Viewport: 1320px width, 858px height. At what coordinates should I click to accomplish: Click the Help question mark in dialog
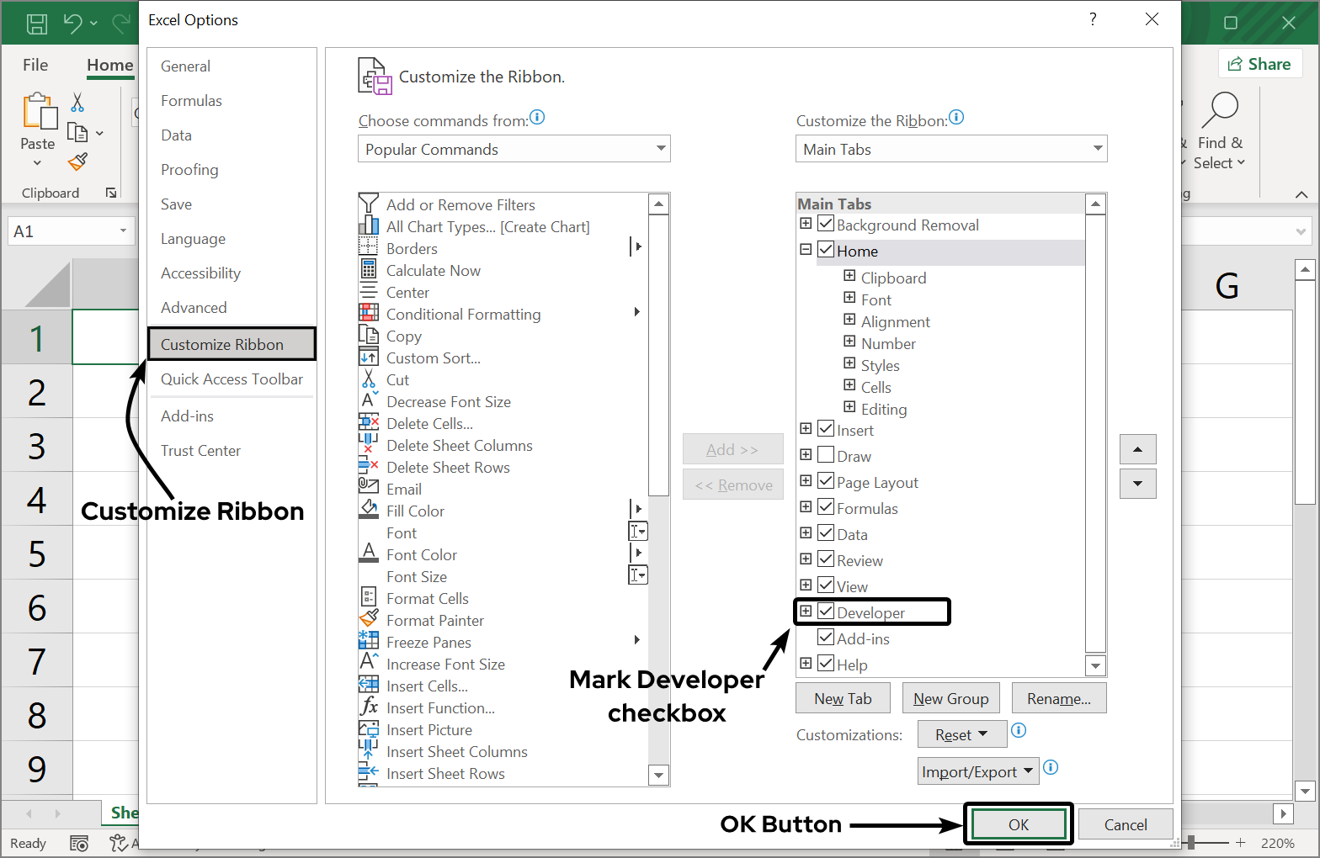tap(1093, 19)
